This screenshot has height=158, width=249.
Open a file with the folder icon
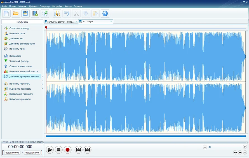point(16,13)
